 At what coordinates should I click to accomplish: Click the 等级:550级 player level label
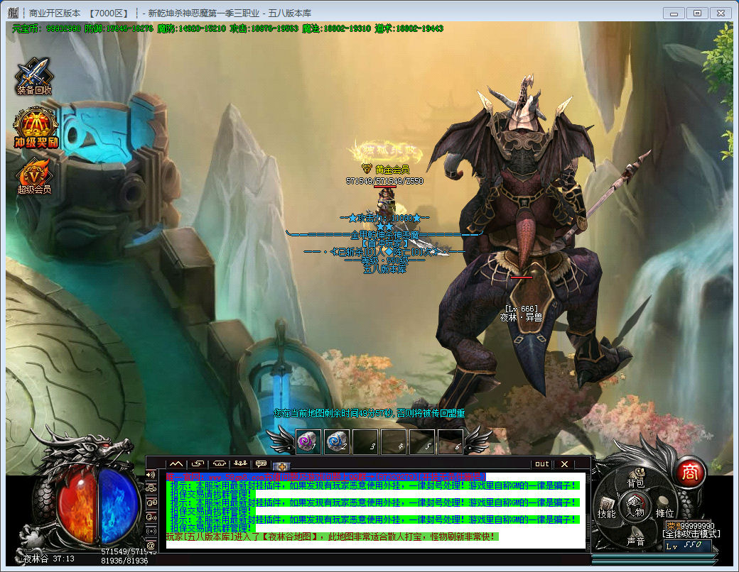[x=384, y=260]
